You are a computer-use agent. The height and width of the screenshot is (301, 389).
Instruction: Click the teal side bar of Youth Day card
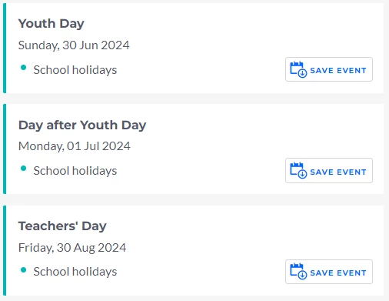pos(5,48)
